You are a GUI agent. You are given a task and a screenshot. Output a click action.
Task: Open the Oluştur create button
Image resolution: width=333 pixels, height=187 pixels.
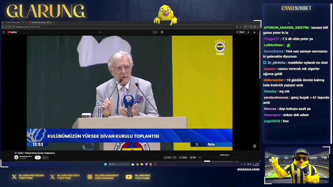coord(240,32)
